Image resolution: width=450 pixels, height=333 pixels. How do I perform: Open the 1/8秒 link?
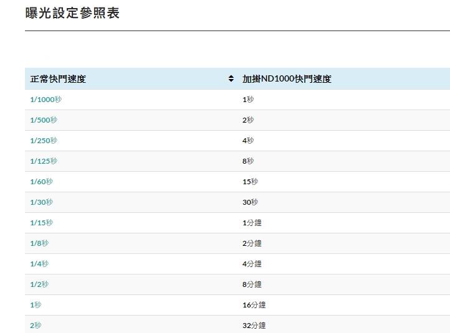pyautogui.click(x=39, y=243)
